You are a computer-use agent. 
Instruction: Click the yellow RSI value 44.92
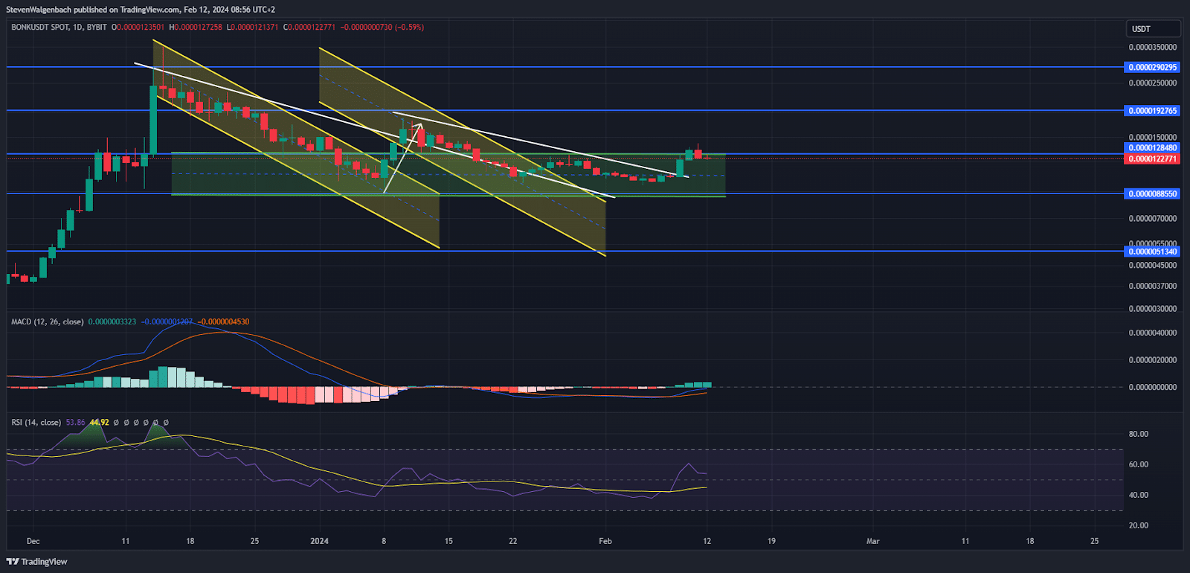click(99, 423)
